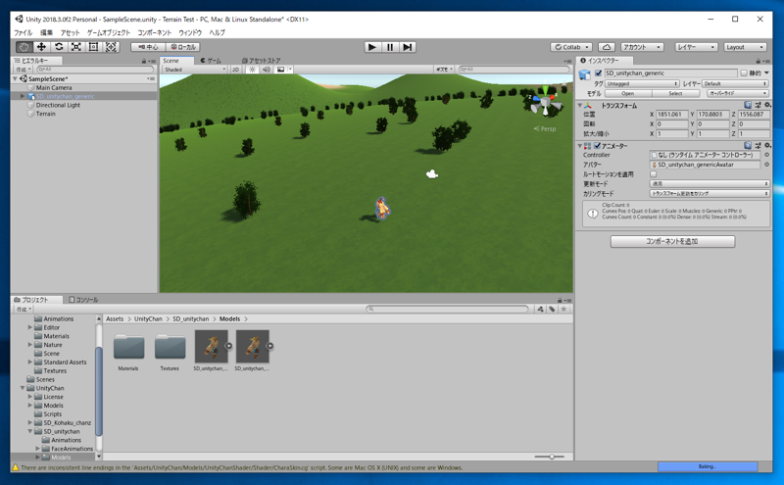
Task: Open Animator component gear menu
Action: pos(767,145)
